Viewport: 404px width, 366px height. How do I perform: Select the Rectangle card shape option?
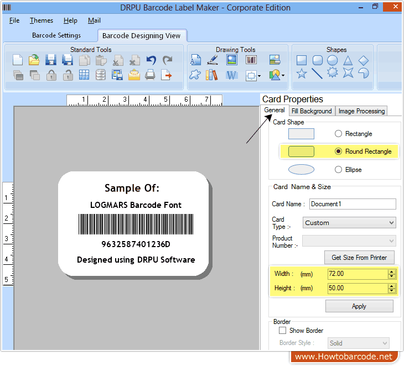[x=338, y=134]
